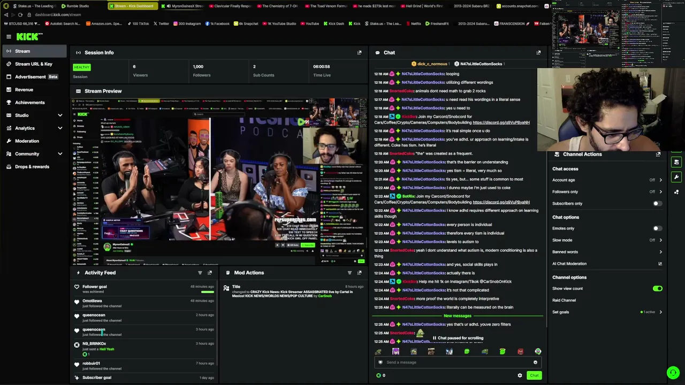Switch to the Rumble Studio browser tab
The image size is (685, 385).
75,6
